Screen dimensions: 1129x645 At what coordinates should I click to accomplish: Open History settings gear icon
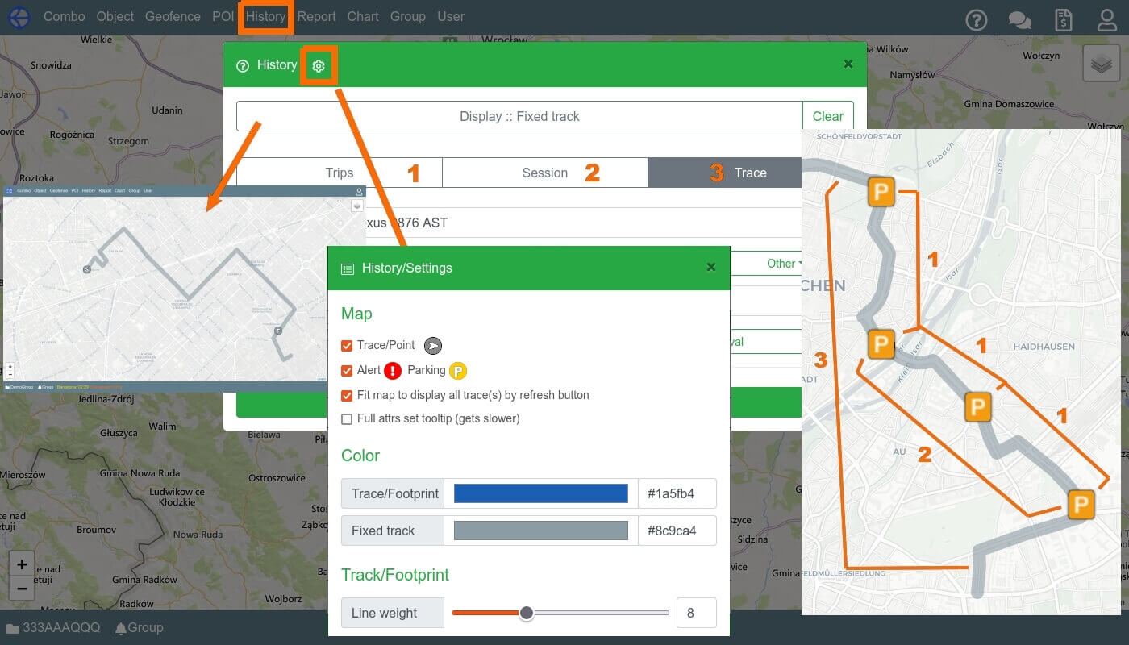point(319,66)
